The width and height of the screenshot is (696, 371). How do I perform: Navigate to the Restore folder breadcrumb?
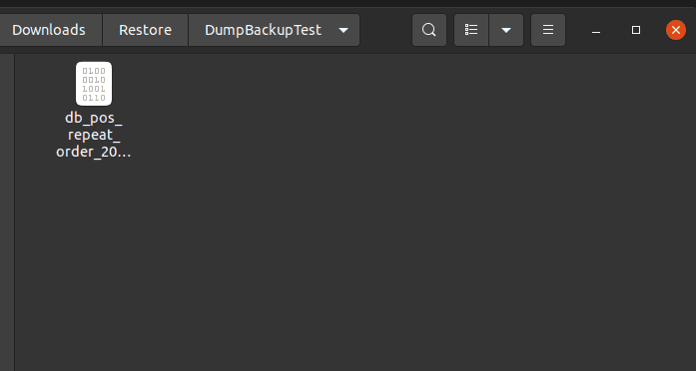[x=145, y=30]
